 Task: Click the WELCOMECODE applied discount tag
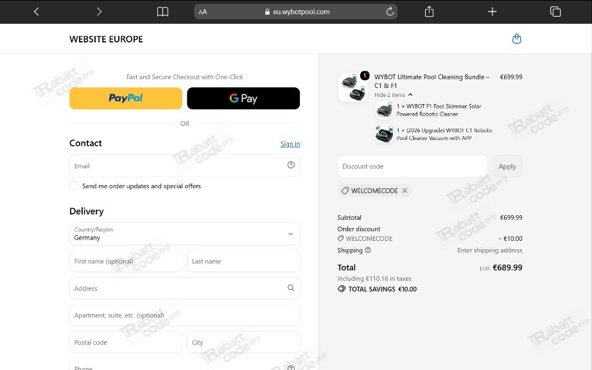(374, 190)
